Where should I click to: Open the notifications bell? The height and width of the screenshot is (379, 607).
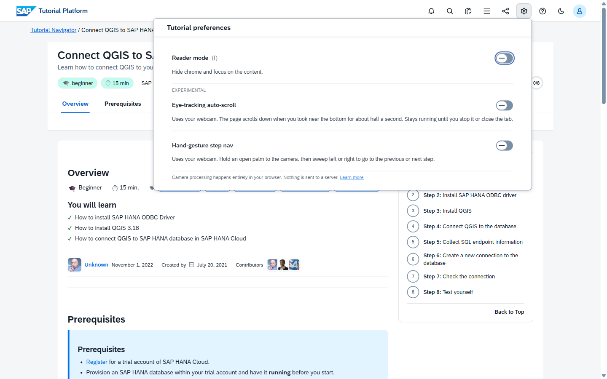[431, 11]
